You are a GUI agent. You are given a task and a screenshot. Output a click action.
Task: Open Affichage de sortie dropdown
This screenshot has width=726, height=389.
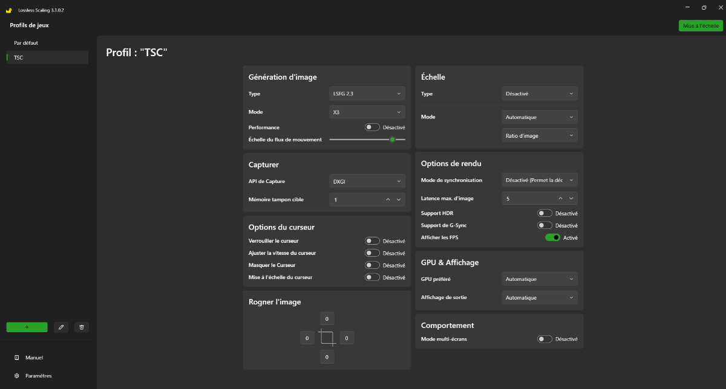tap(540, 298)
